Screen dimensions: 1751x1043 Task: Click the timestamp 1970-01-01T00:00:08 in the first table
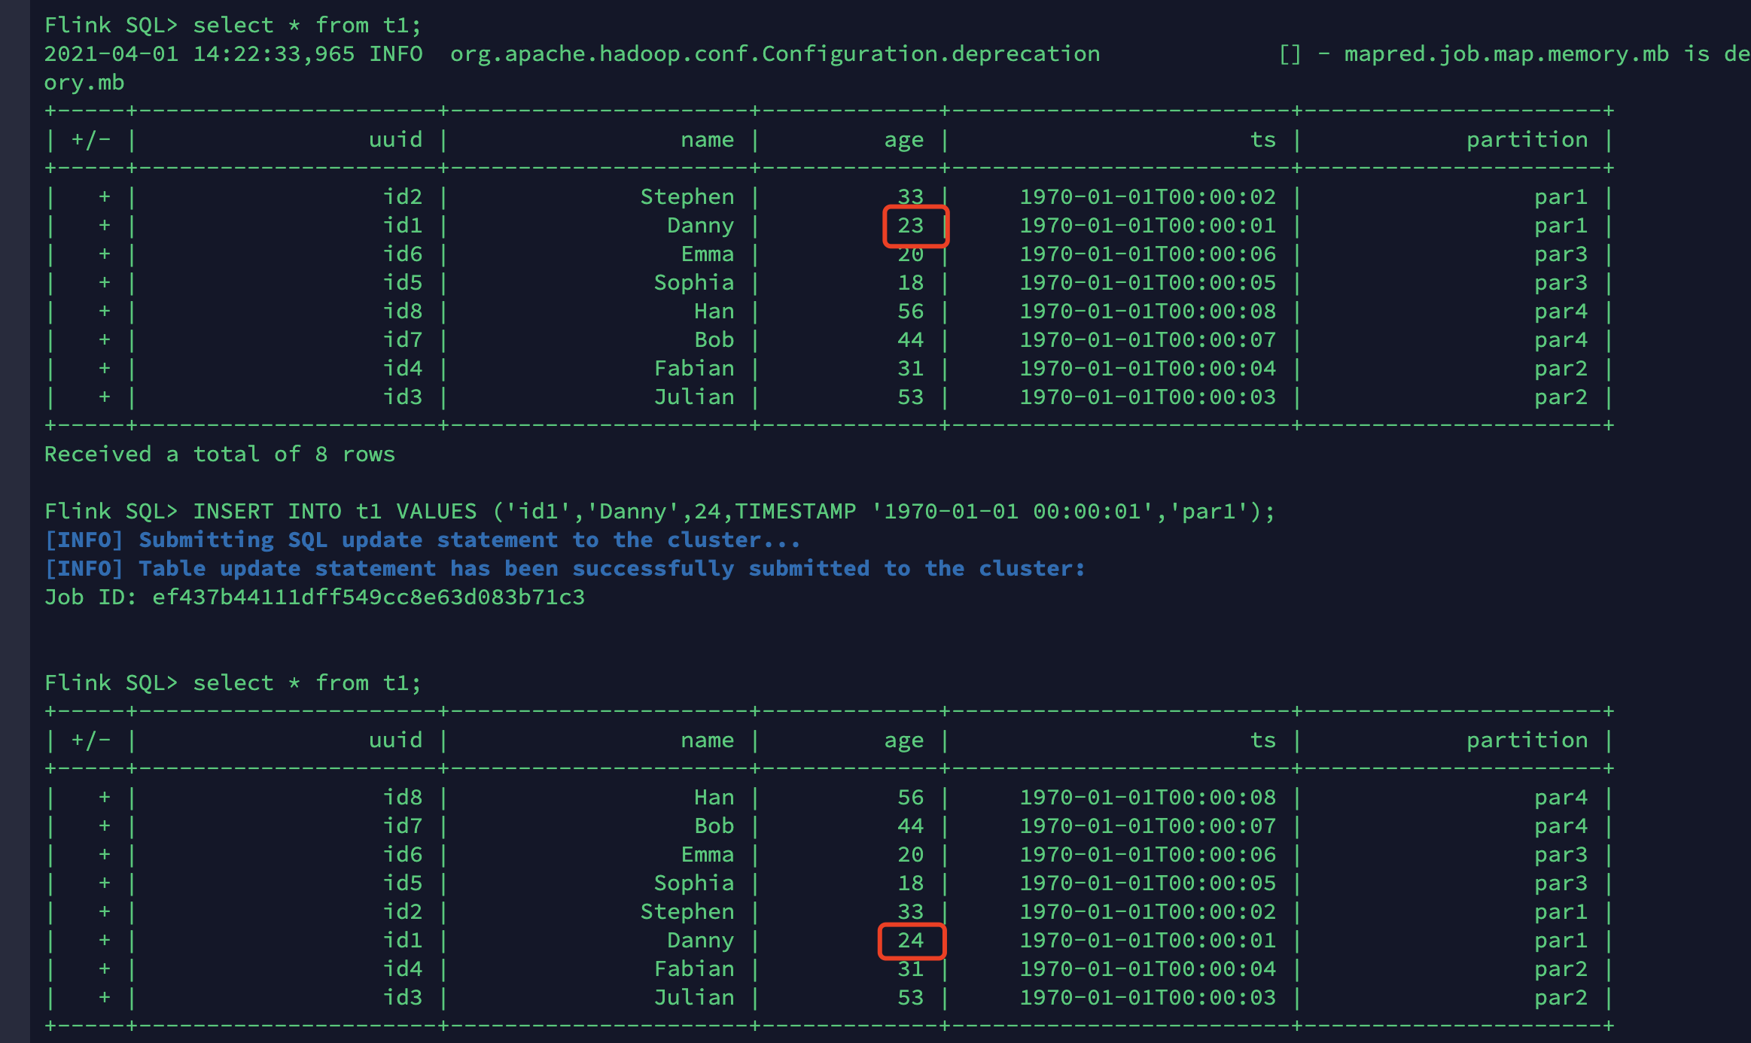coord(1147,312)
